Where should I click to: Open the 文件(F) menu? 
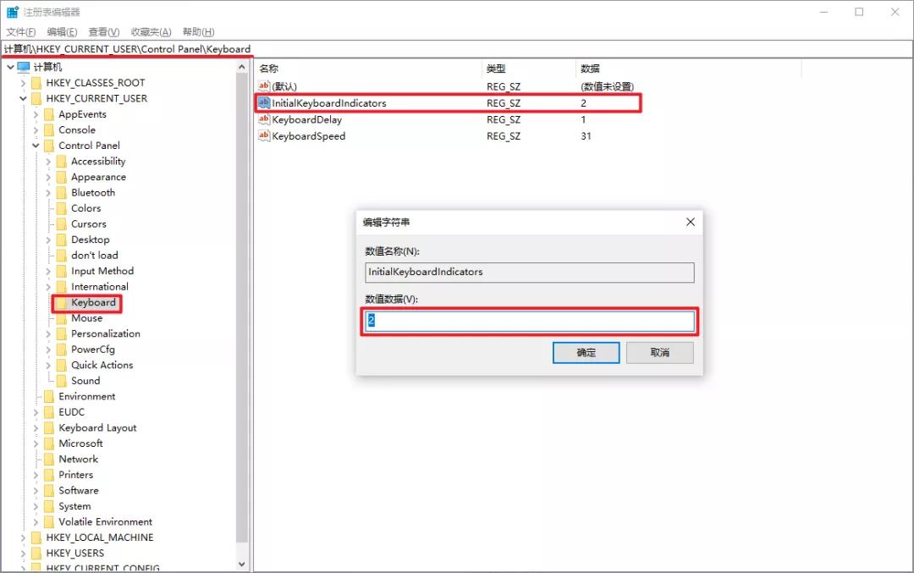coord(21,31)
